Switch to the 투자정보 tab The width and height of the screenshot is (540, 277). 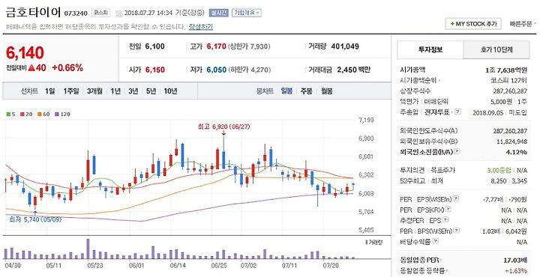430,50
